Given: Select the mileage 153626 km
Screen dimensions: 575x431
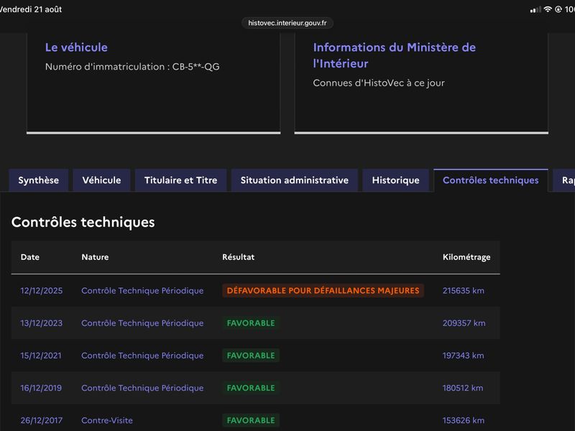Looking at the screenshot, I should pos(464,420).
